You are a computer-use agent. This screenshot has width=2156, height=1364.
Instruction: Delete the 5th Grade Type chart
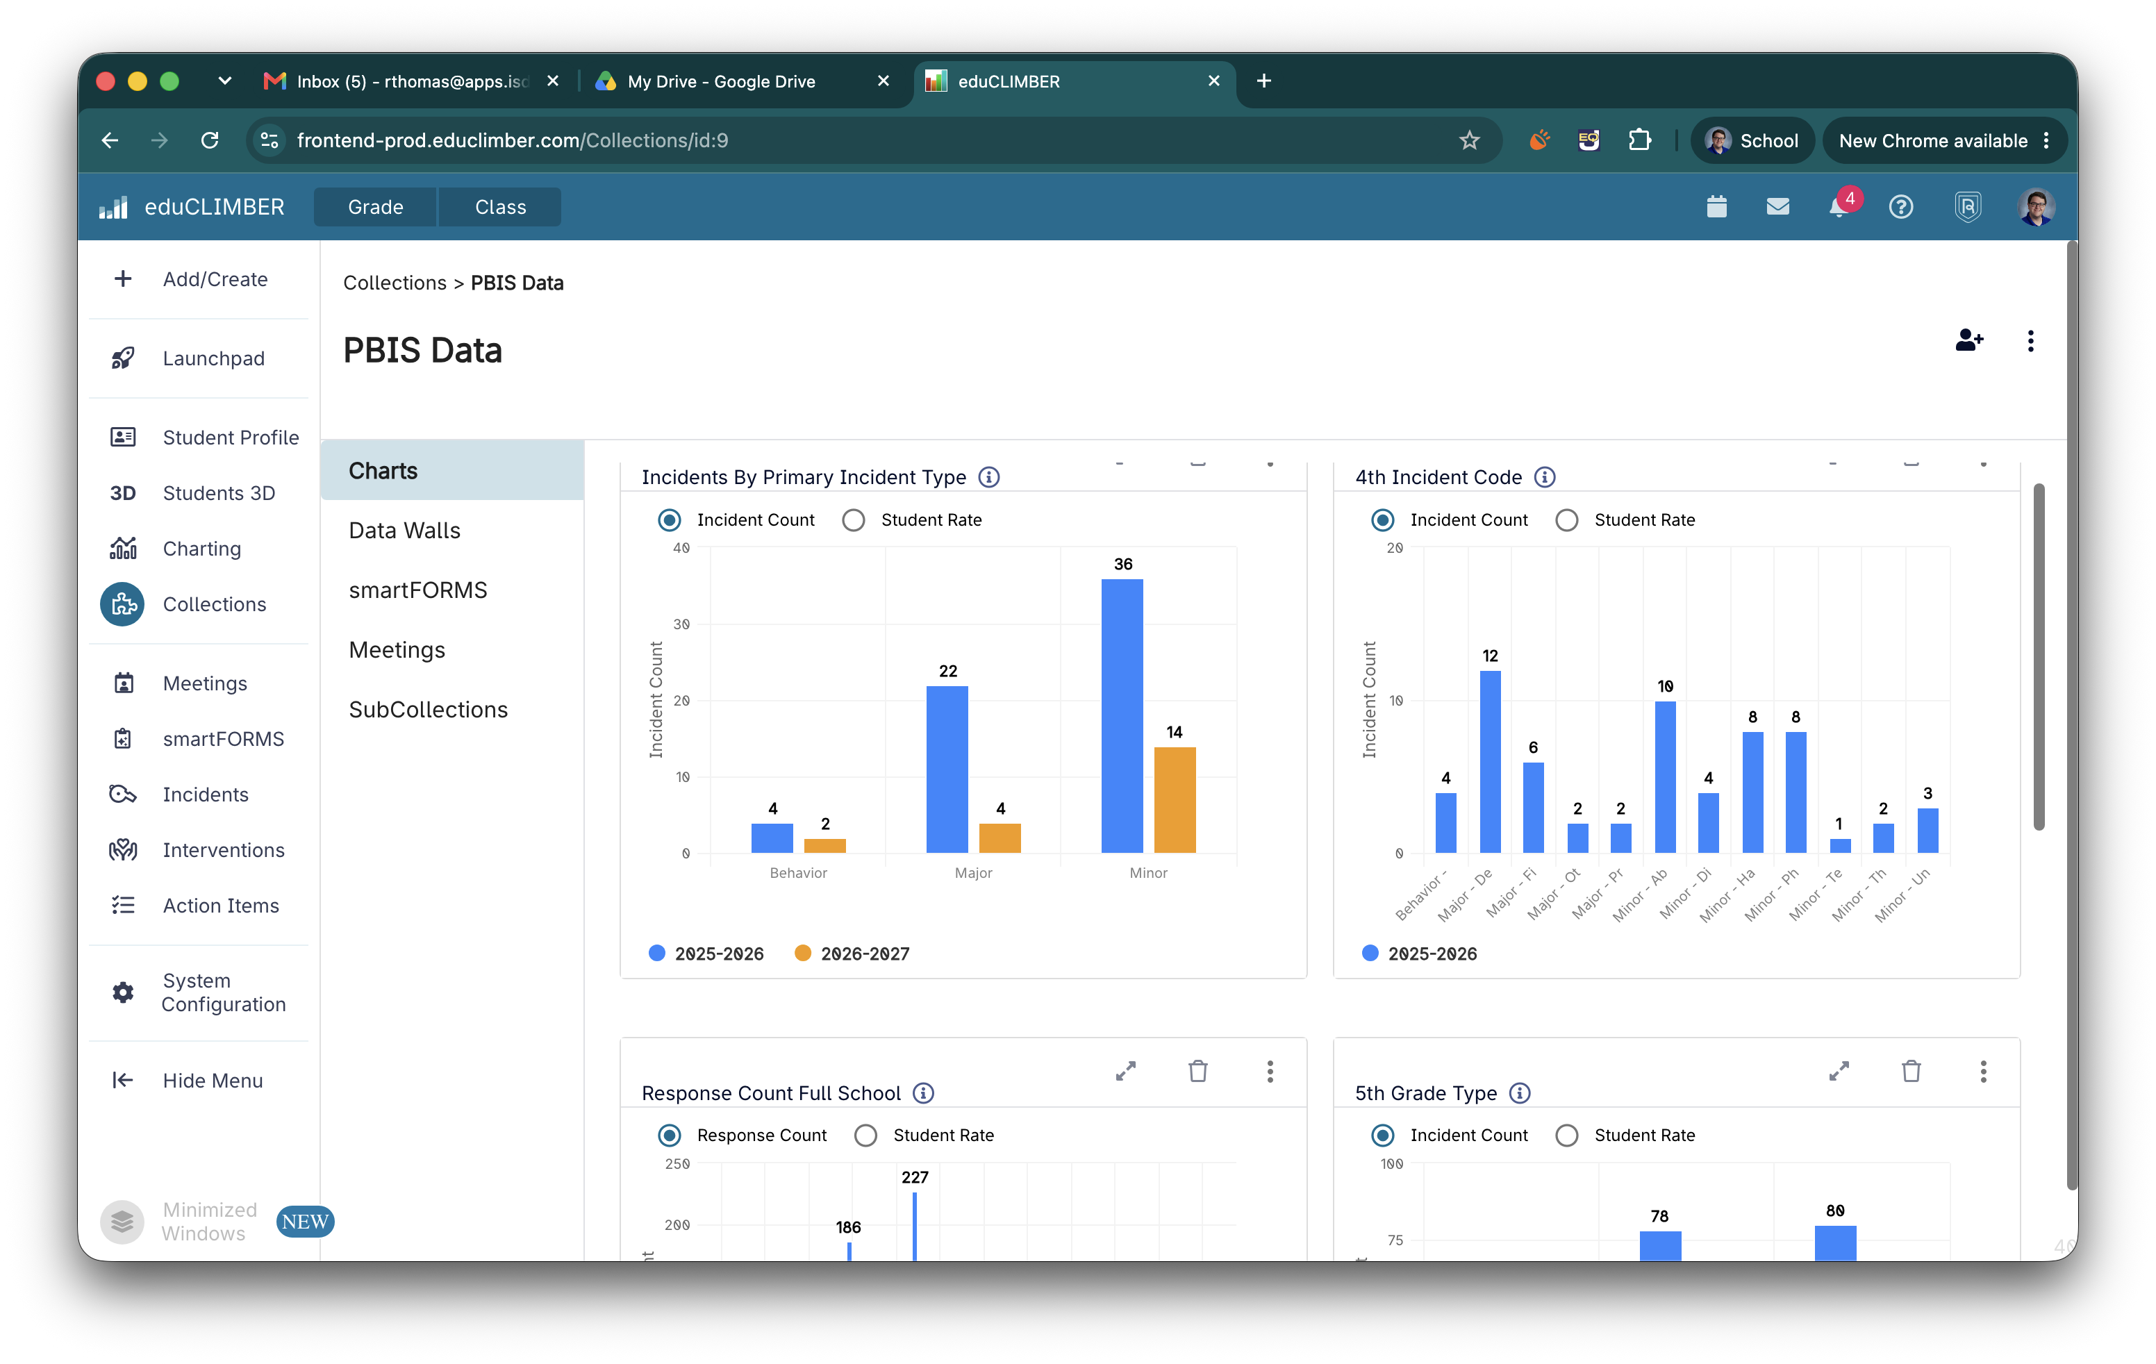click(1911, 1072)
